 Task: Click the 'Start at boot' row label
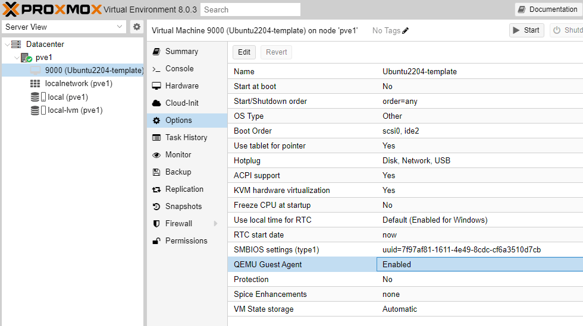click(x=255, y=86)
